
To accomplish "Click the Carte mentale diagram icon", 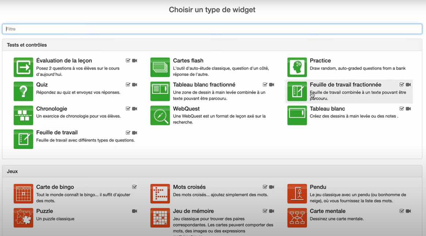I will (297, 218).
